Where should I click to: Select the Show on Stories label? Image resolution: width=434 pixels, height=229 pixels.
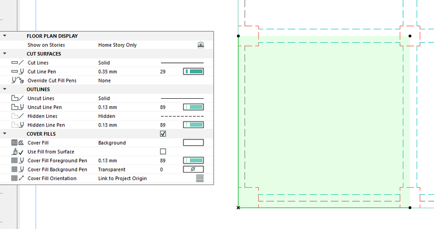pos(46,45)
